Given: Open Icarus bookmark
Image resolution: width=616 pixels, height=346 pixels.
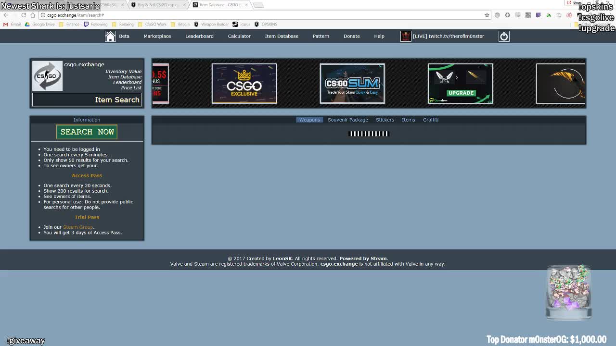Looking at the screenshot, I should [242, 24].
